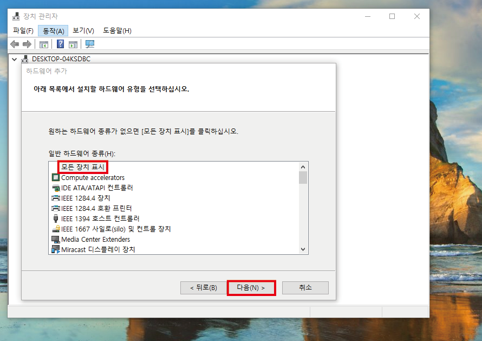The width and height of the screenshot is (482, 341).
Task: Click the Device Manager title bar icon
Action: point(16,16)
